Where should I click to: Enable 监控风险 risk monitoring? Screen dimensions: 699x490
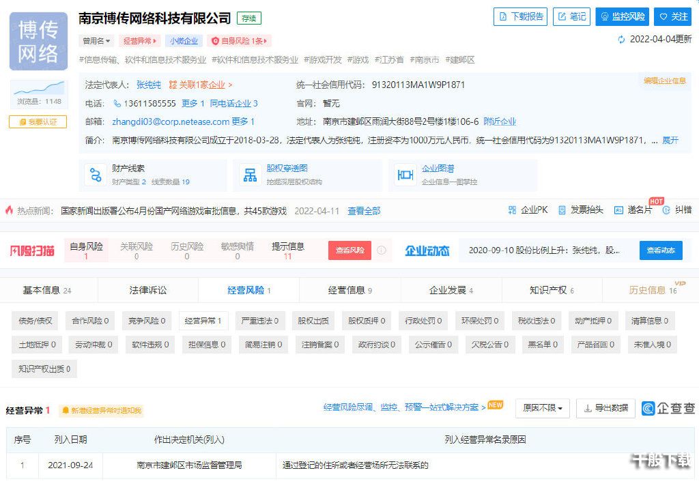[621, 16]
